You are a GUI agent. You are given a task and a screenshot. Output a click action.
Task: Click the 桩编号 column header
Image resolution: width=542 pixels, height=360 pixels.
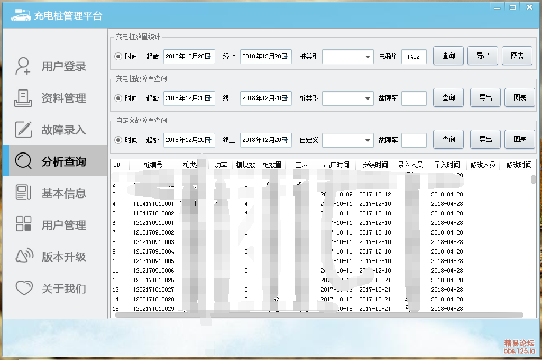point(153,165)
